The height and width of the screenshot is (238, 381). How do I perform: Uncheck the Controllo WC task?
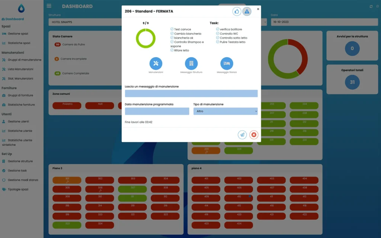coord(218,33)
